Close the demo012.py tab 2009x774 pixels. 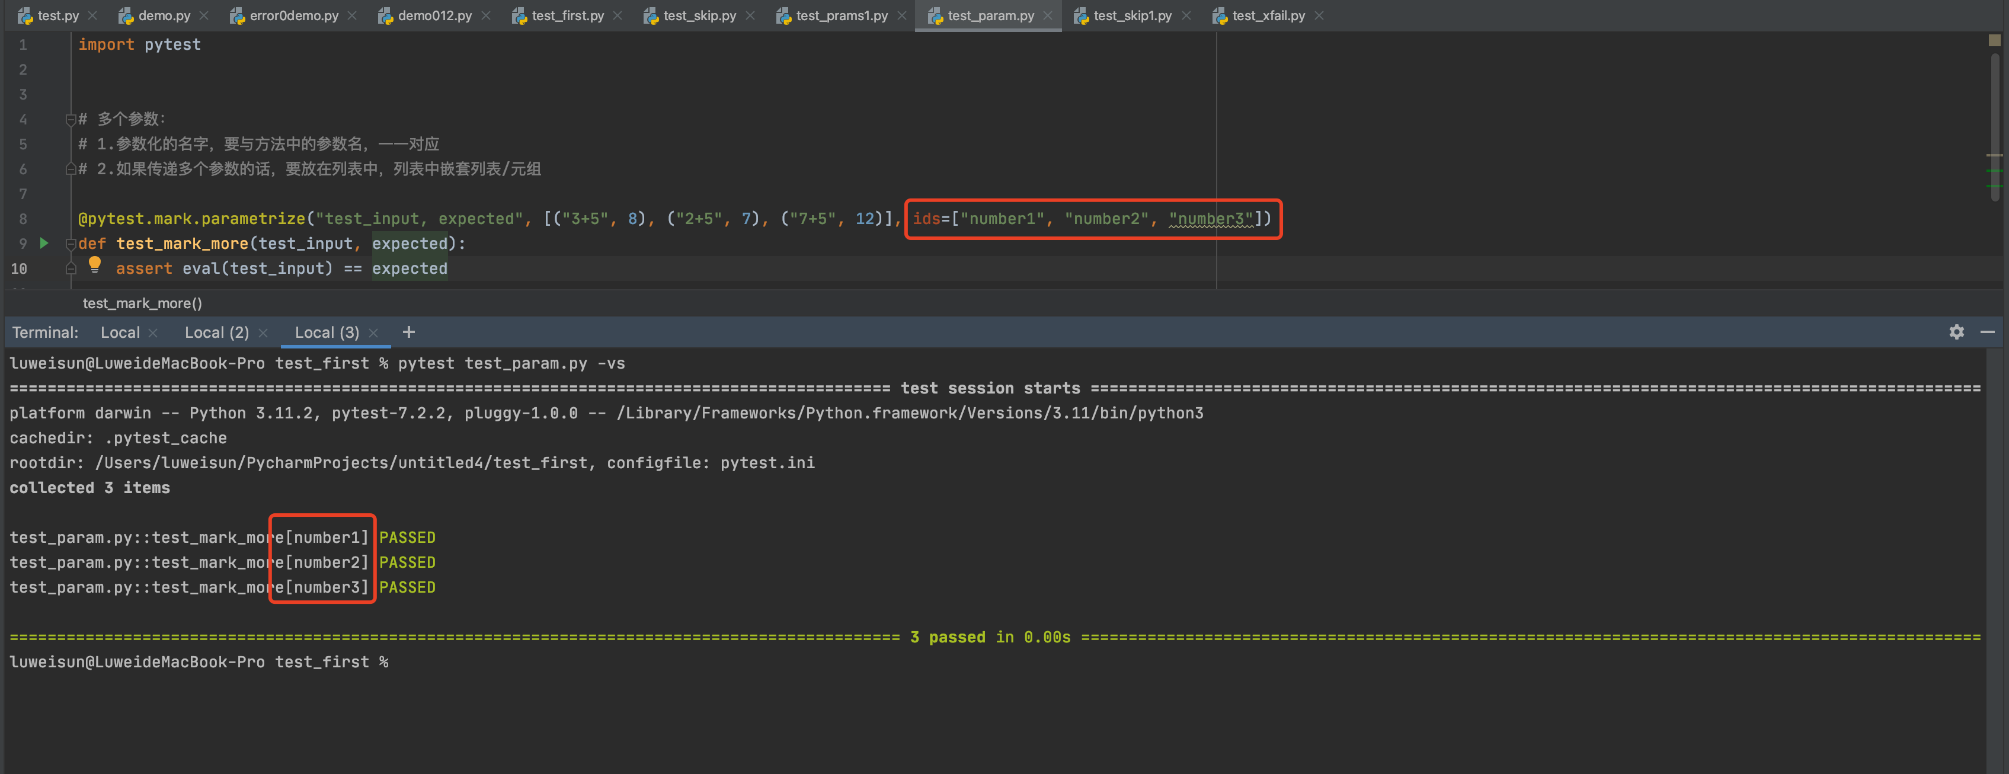click(x=486, y=15)
